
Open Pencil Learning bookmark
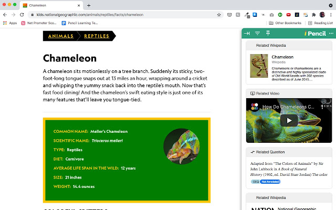coord(80,23)
